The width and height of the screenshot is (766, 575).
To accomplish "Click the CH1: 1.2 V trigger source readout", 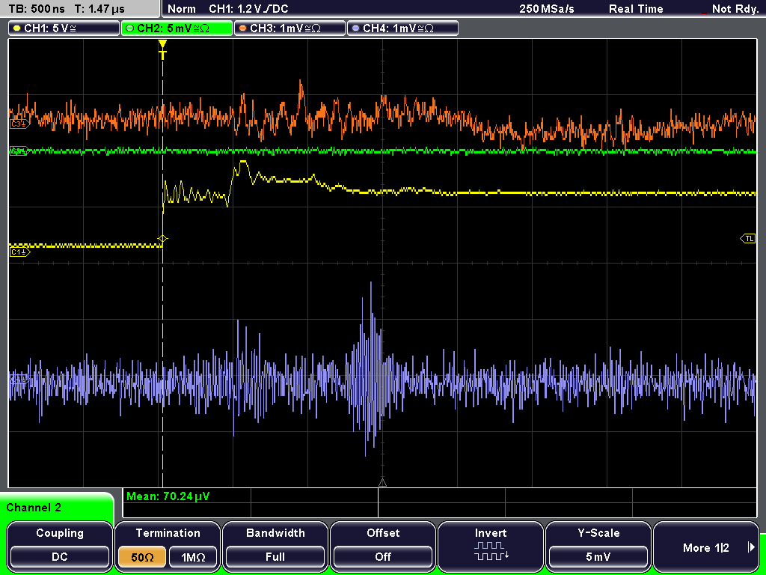I will click(x=248, y=9).
